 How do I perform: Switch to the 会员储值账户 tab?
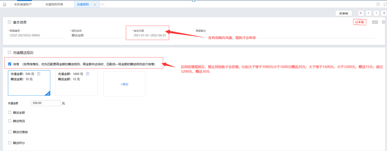pyautogui.click(x=23, y=5)
